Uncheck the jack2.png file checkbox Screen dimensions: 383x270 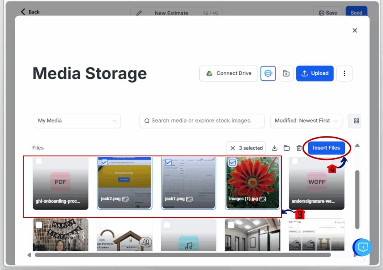click(104, 162)
